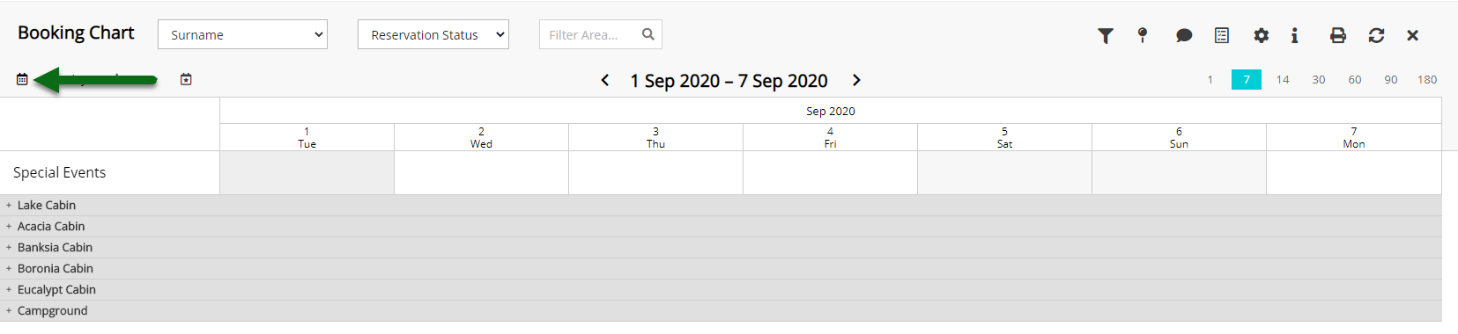Expand the Lake Cabin category
1458x334 pixels.
coord(9,205)
